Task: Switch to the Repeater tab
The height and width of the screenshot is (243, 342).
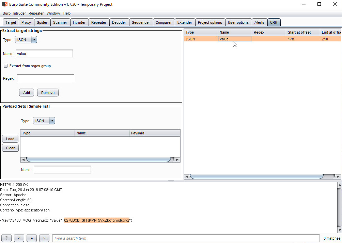Action: [x=99, y=22]
